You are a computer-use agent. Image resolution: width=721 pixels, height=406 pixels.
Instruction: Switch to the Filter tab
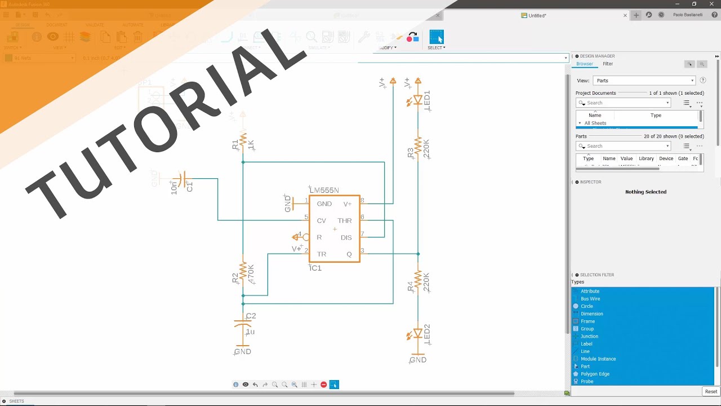pyautogui.click(x=608, y=64)
